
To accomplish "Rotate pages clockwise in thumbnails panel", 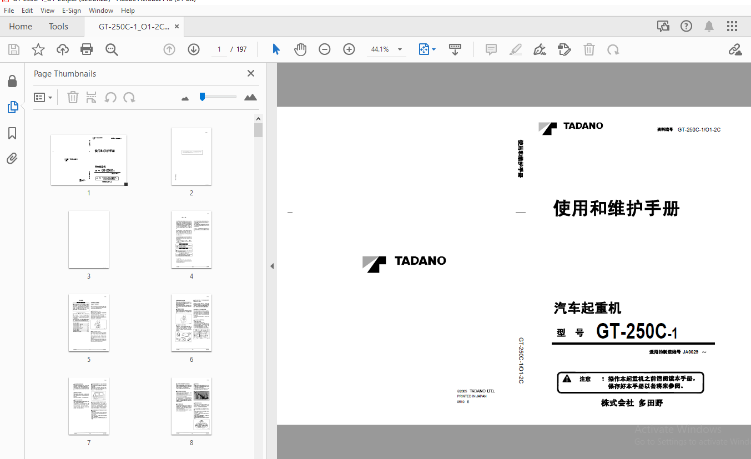I will pyautogui.click(x=129, y=98).
